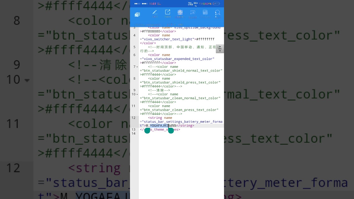
Task: Tap the left teal selection handle
Action: 147,130
